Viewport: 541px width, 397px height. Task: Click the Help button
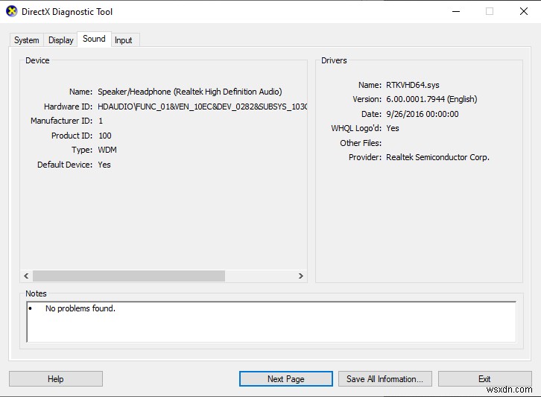pos(56,378)
